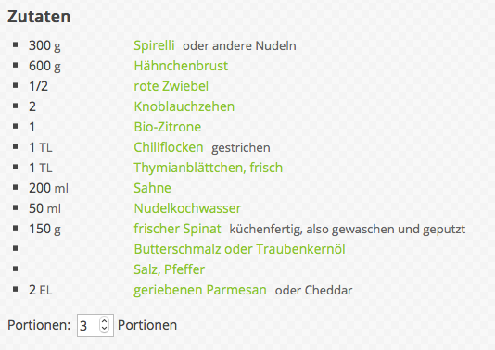The height and width of the screenshot is (350, 495).
Task: Click the 300 g quantity text
Action: tap(44, 45)
